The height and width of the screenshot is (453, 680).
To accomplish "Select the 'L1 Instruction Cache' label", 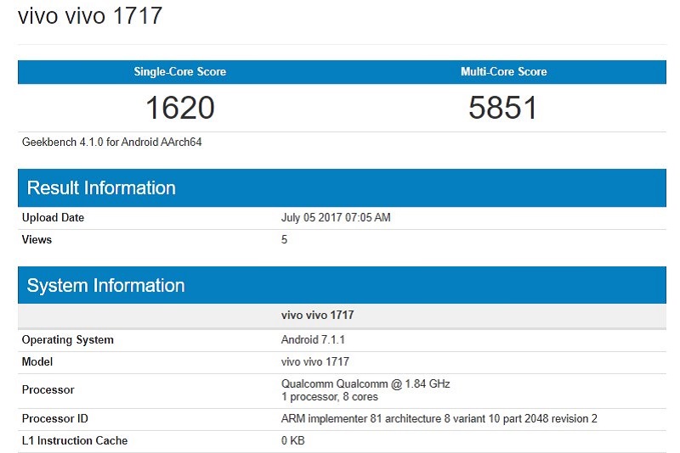I will tap(75, 440).
